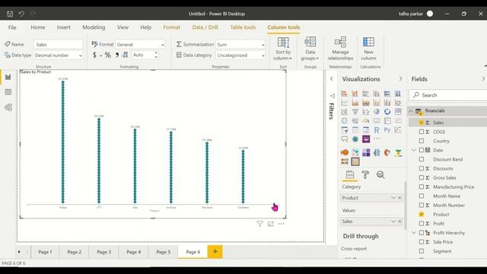The width and height of the screenshot is (487, 274).
Task: Click Data groups button
Action: [310, 49]
